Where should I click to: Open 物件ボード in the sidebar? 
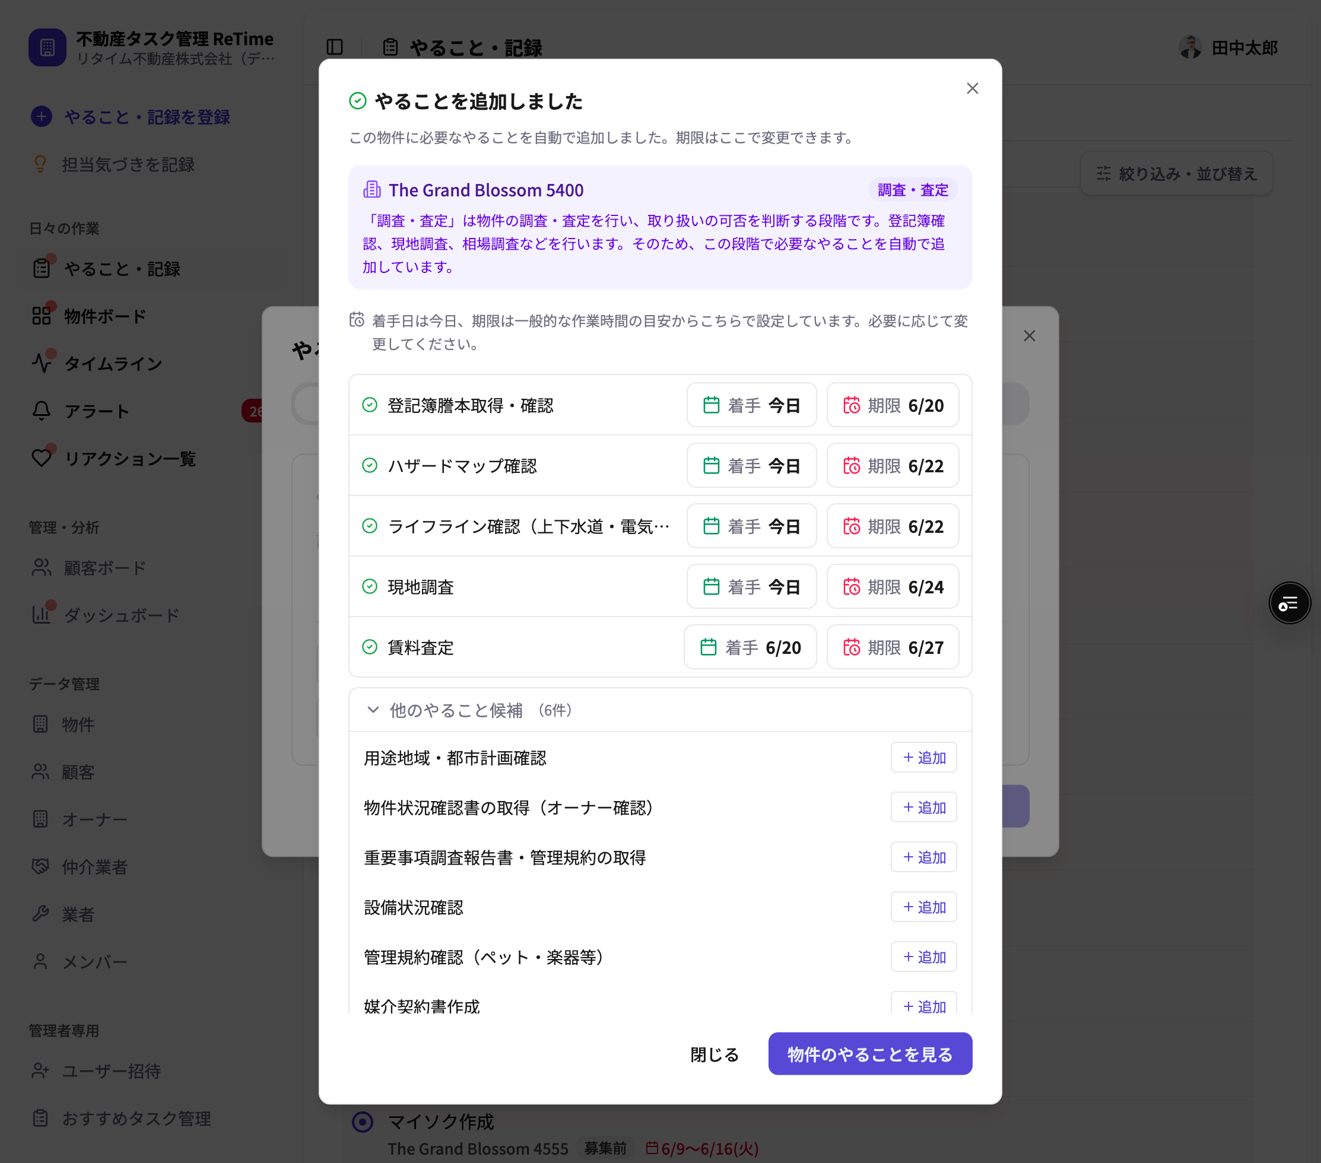pos(106,316)
